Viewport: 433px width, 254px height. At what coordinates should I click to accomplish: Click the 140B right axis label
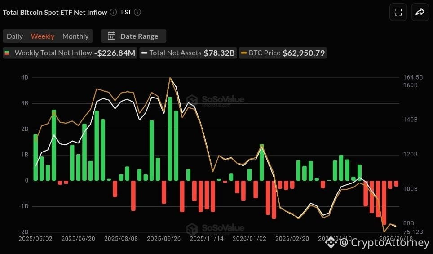411,120
